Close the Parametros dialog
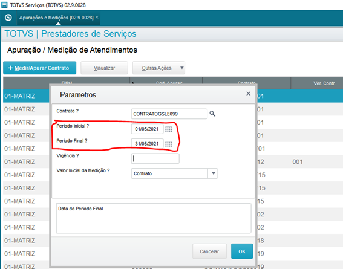343x269 pixels. [x=248, y=94]
